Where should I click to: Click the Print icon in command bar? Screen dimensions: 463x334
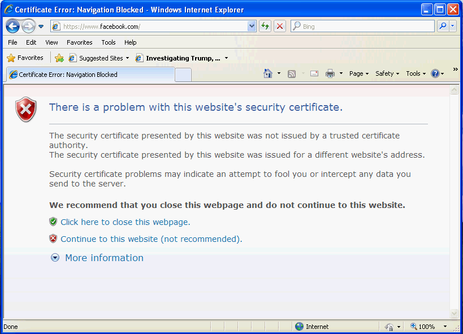point(330,73)
